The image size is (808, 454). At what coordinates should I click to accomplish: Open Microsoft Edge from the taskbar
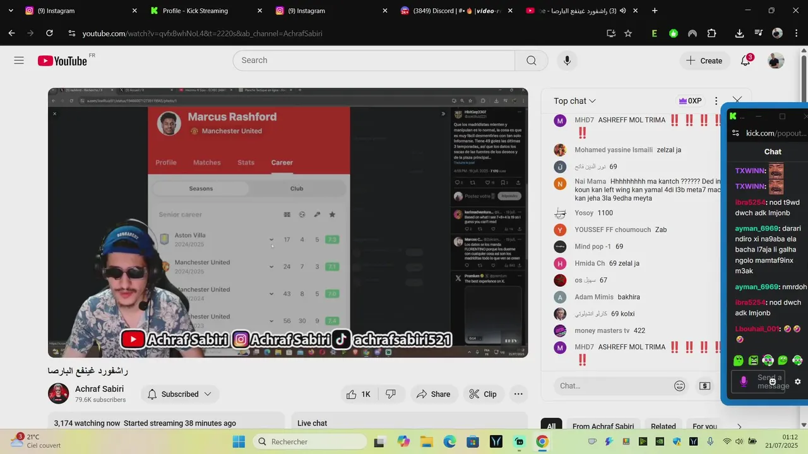coord(449,441)
